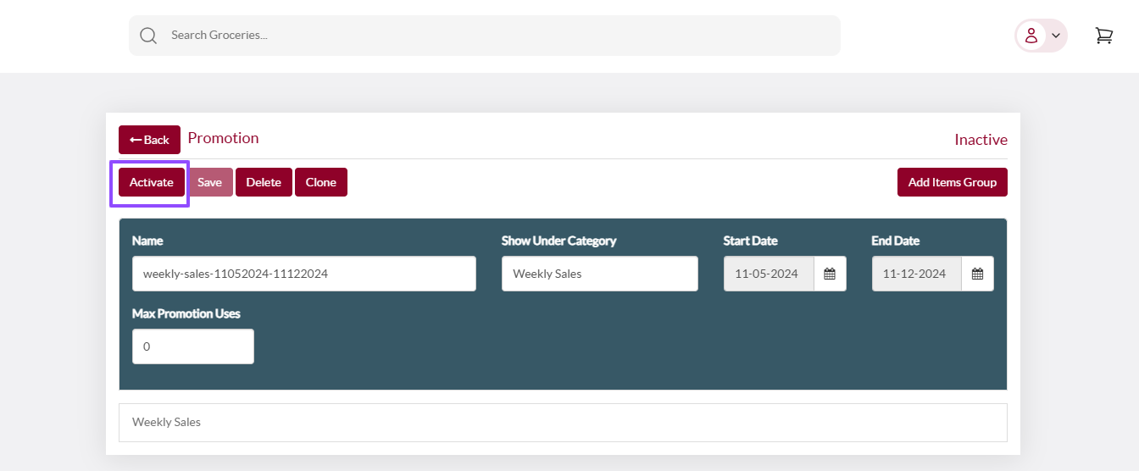This screenshot has height=471, width=1139.
Task: Click the promotion Name input field
Action: pyautogui.click(x=304, y=274)
